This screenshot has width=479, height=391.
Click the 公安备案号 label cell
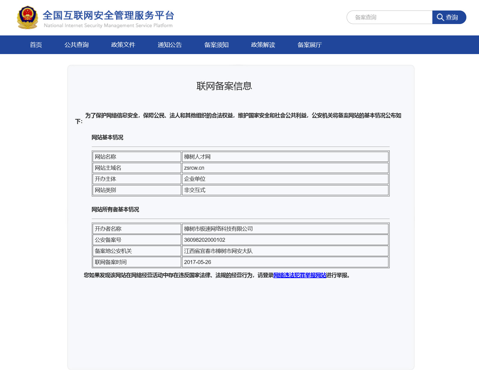137,240
